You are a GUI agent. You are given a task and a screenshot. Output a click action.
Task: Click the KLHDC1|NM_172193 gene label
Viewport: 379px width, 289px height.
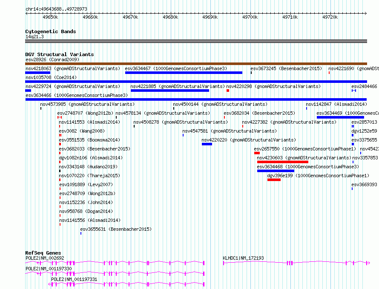(x=244, y=258)
